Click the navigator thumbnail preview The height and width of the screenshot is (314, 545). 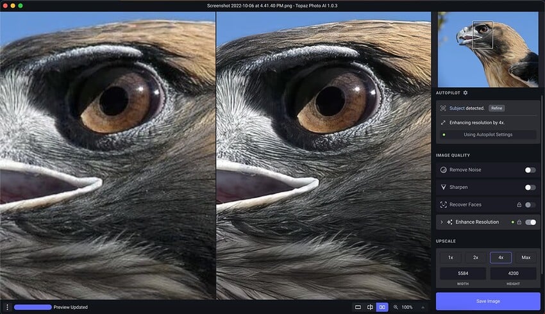click(488, 49)
